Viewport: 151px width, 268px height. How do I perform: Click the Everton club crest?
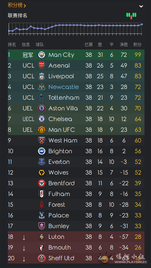coord(41,162)
